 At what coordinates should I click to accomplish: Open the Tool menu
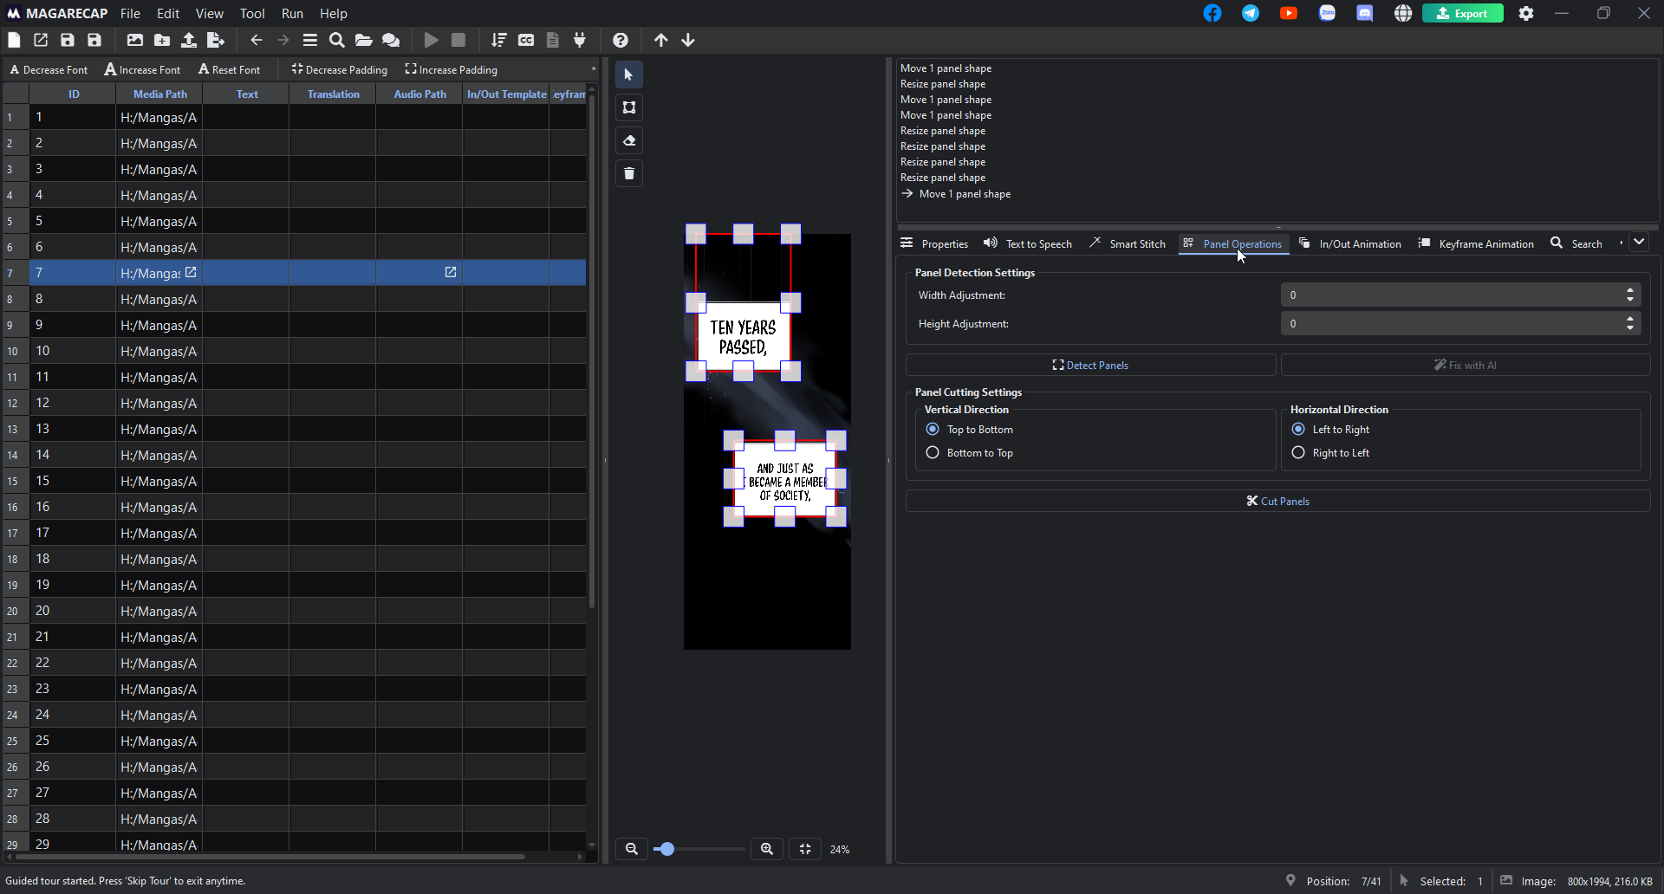click(252, 13)
